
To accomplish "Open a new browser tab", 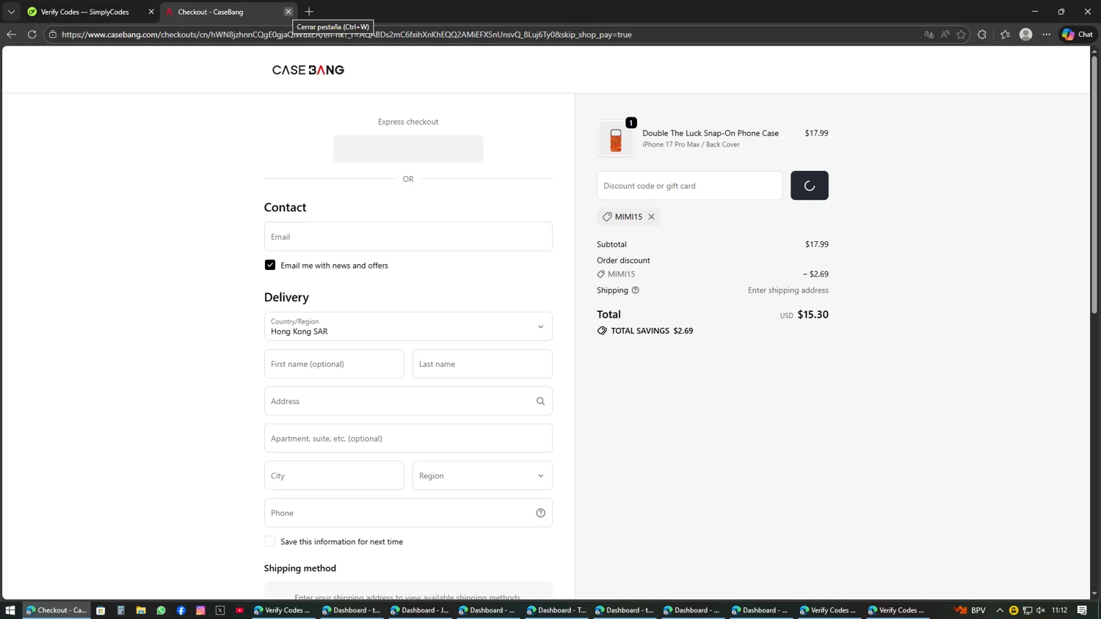I will [x=309, y=12].
